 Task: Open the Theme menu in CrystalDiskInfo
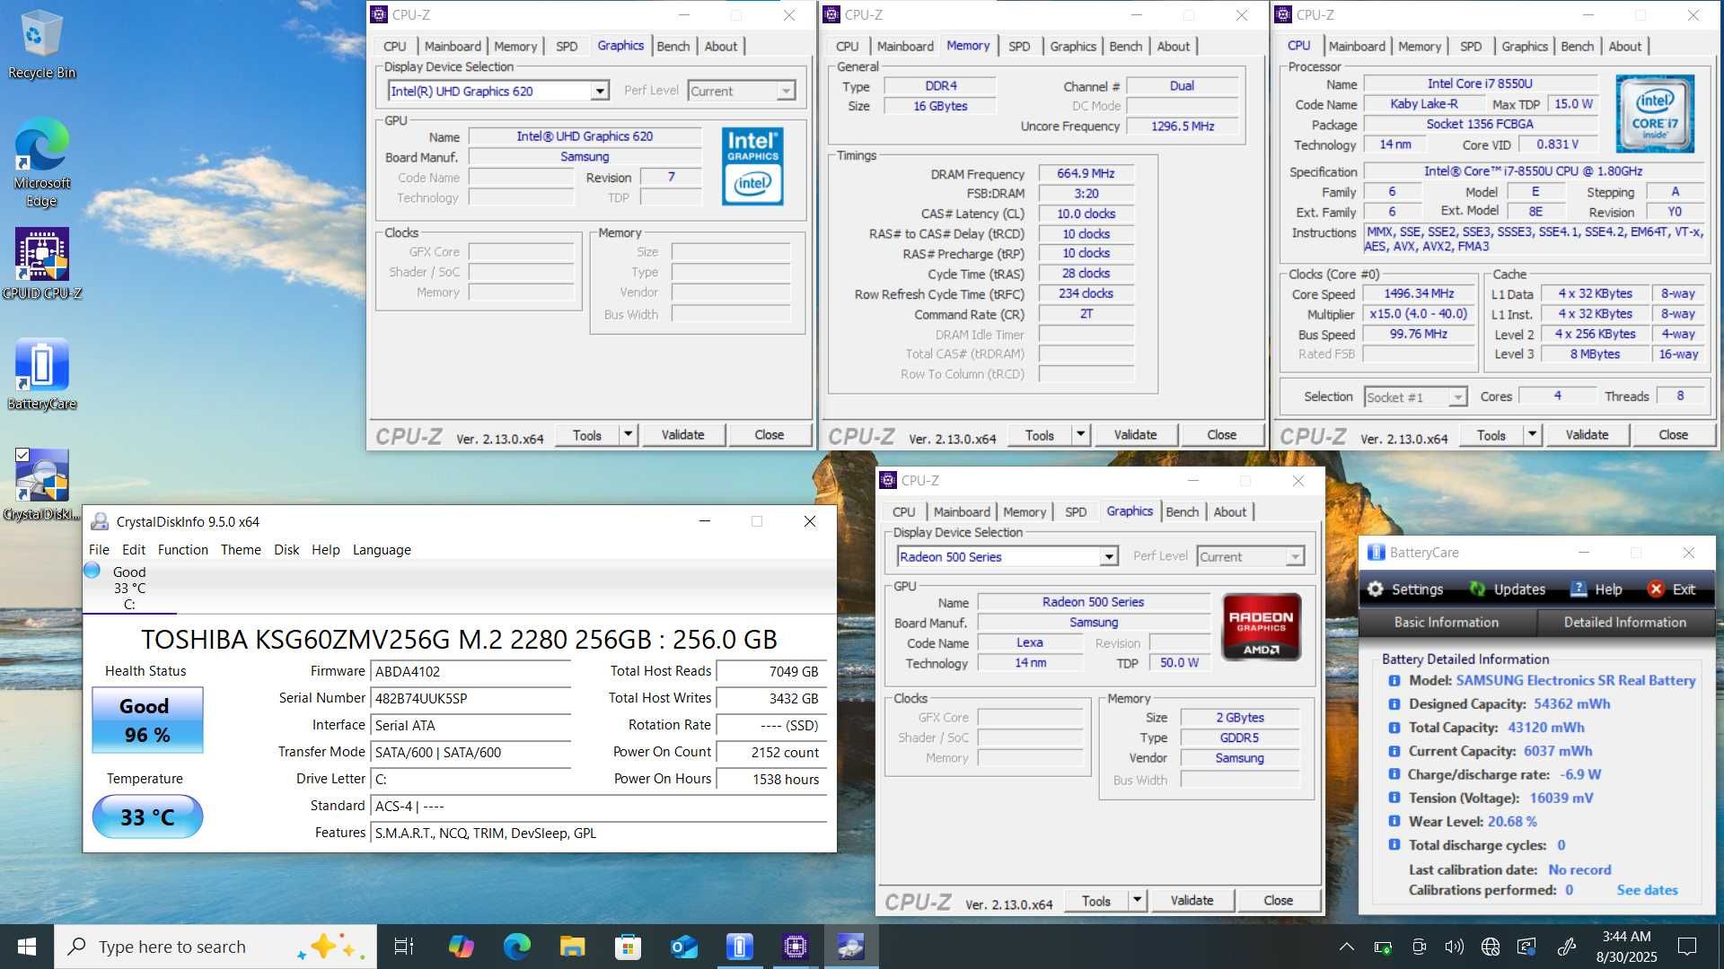coord(241,549)
